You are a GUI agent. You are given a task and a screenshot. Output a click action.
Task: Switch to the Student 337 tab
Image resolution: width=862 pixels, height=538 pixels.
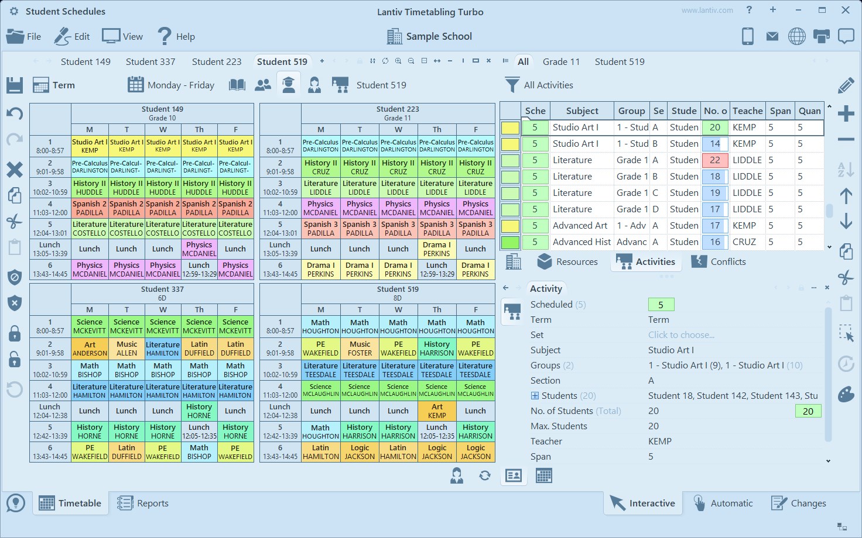tap(150, 61)
